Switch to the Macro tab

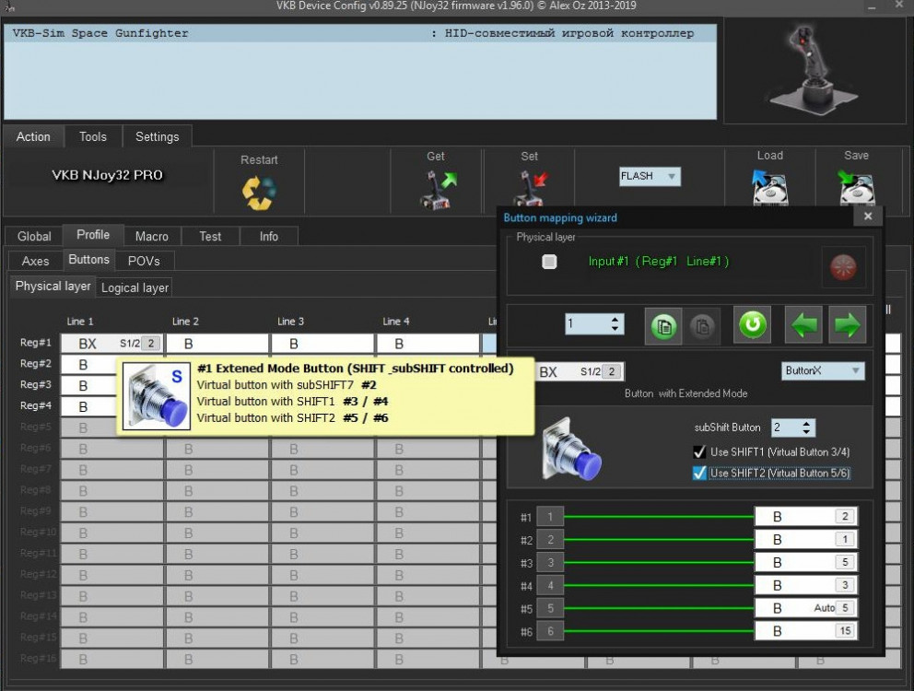click(x=152, y=236)
